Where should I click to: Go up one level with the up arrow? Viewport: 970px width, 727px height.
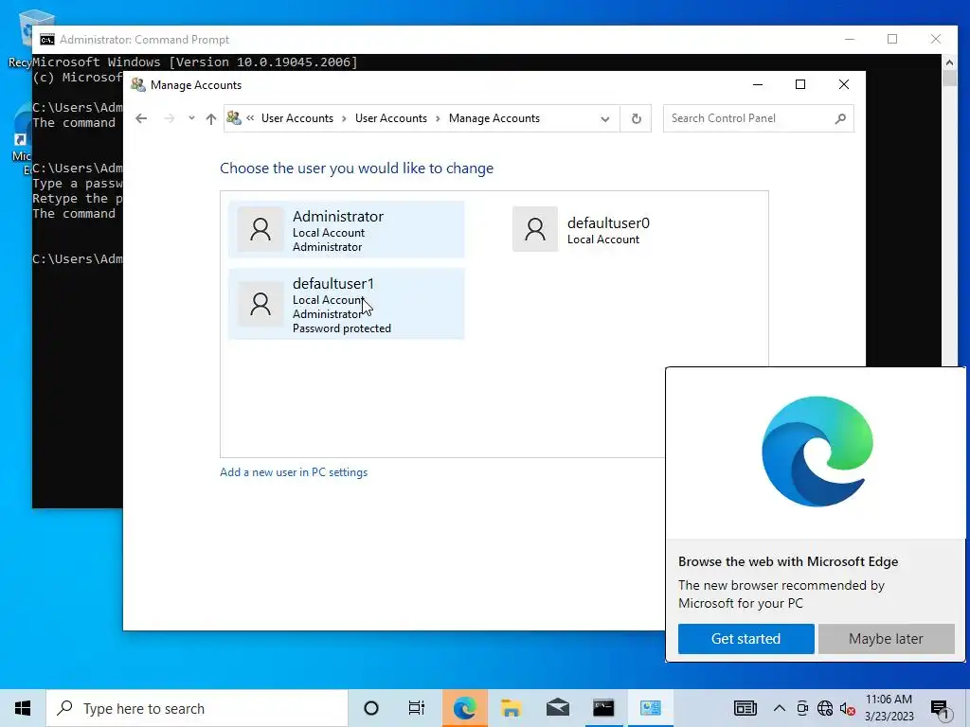(x=211, y=118)
